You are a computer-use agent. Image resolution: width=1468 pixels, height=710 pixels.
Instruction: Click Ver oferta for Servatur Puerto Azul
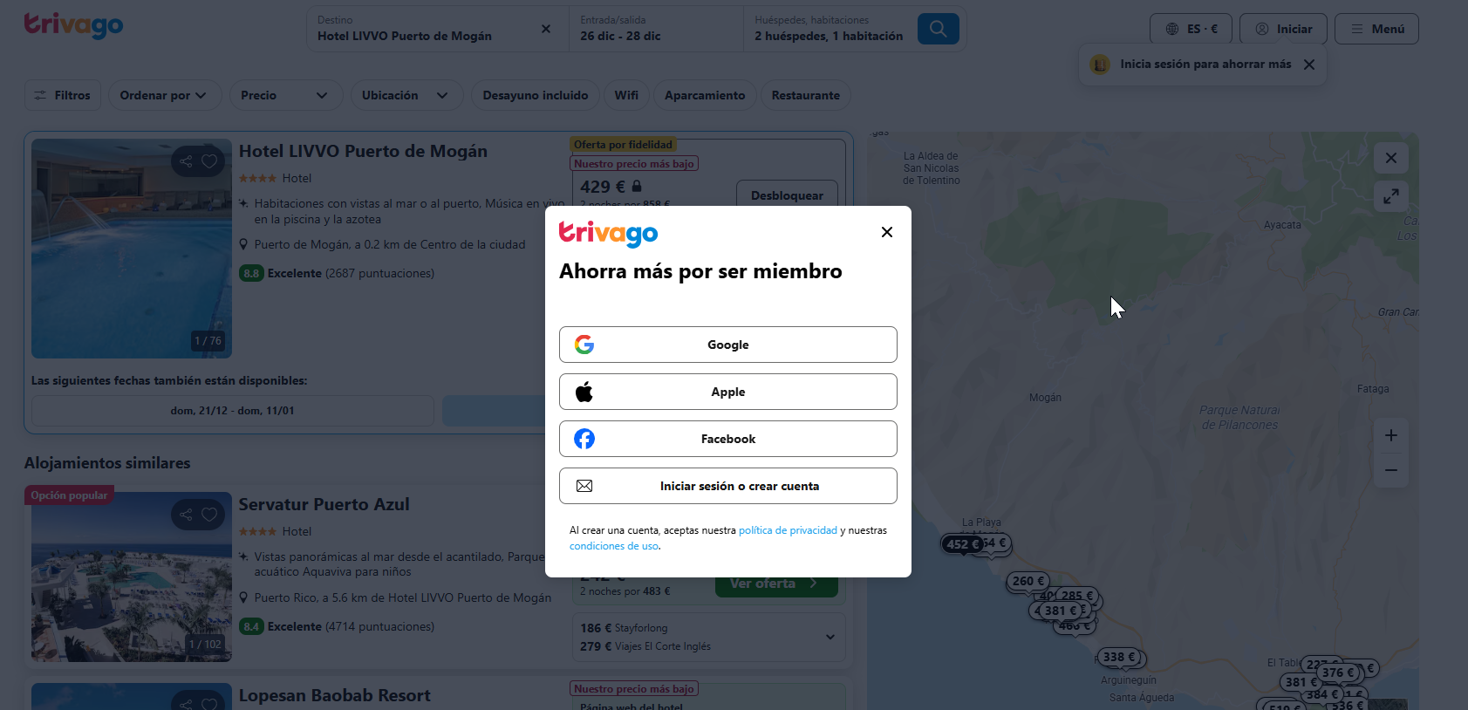tap(776, 584)
